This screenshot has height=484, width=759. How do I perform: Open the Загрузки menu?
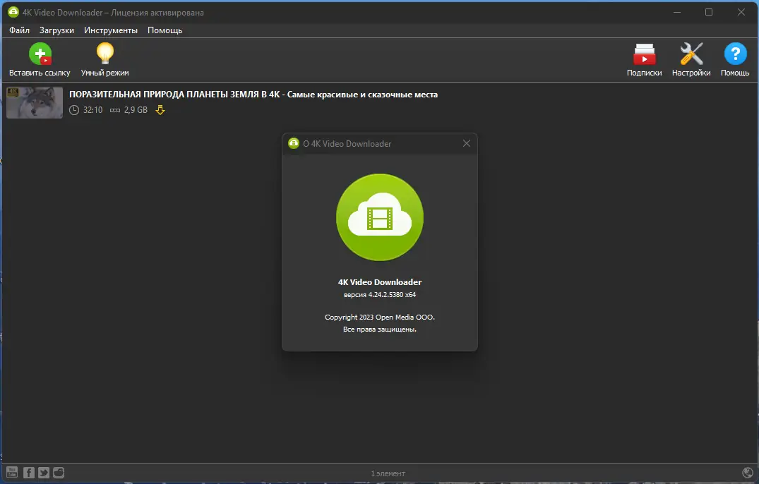coord(56,30)
